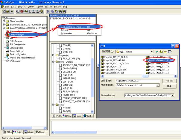This screenshot has width=181, height=140.
Task: Click the create new folder icon in dialog
Action: [165, 52]
